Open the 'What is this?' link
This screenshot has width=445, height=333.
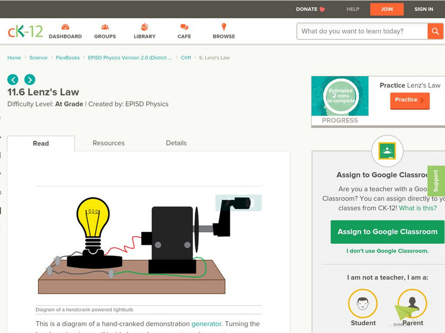coord(418,208)
